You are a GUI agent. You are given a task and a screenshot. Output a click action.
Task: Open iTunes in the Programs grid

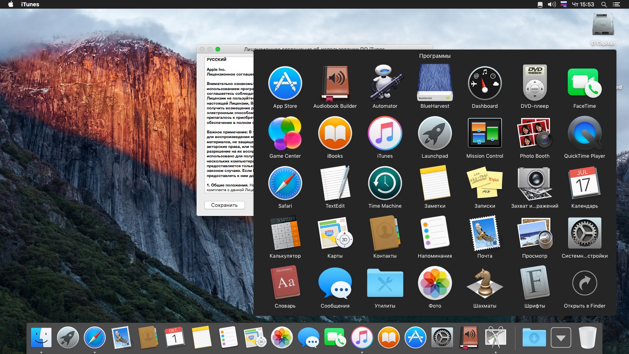point(385,133)
